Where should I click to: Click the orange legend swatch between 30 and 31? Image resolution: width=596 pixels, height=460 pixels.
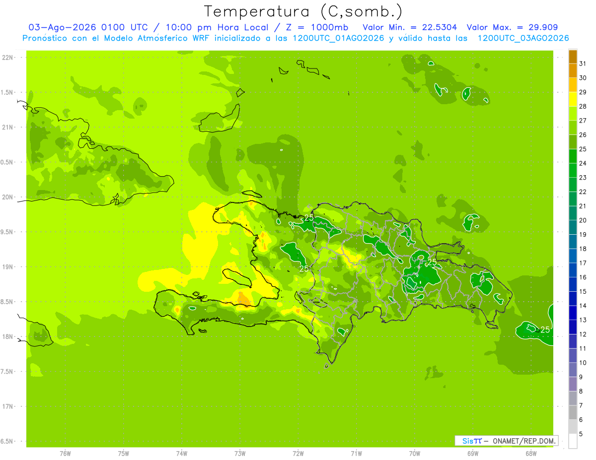(573, 71)
